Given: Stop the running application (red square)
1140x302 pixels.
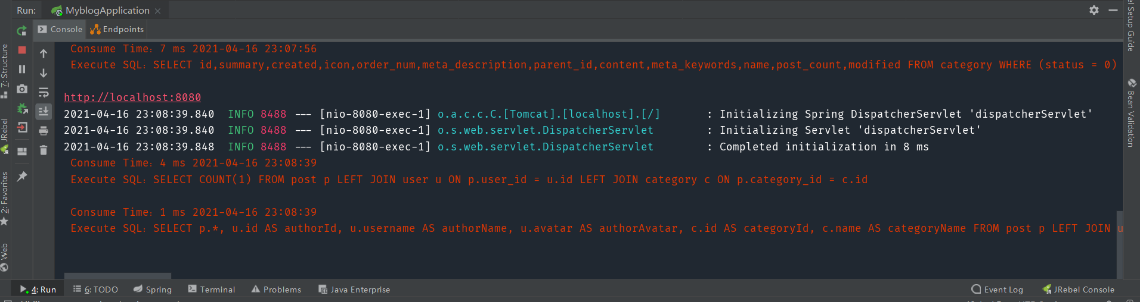Looking at the screenshot, I should [22, 50].
